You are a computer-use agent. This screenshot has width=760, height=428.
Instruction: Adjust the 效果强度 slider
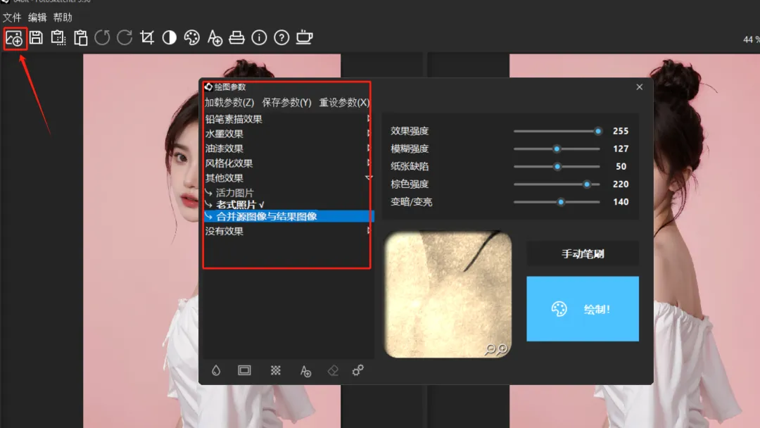[x=557, y=131]
